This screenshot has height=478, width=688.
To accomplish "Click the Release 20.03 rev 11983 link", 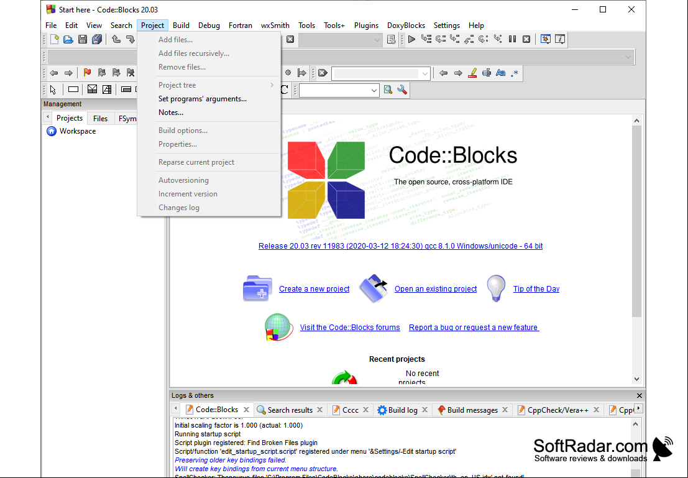I will click(401, 246).
